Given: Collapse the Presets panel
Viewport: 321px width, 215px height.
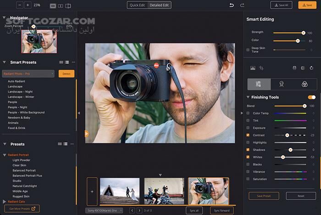Looking at the screenshot, I should pos(5,144).
